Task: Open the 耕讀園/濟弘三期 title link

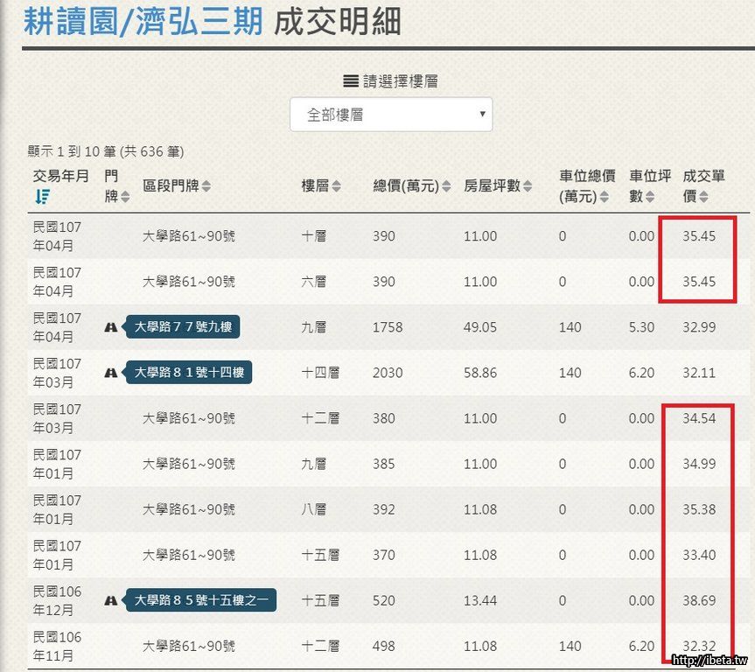Action: click(x=143, y=21)
